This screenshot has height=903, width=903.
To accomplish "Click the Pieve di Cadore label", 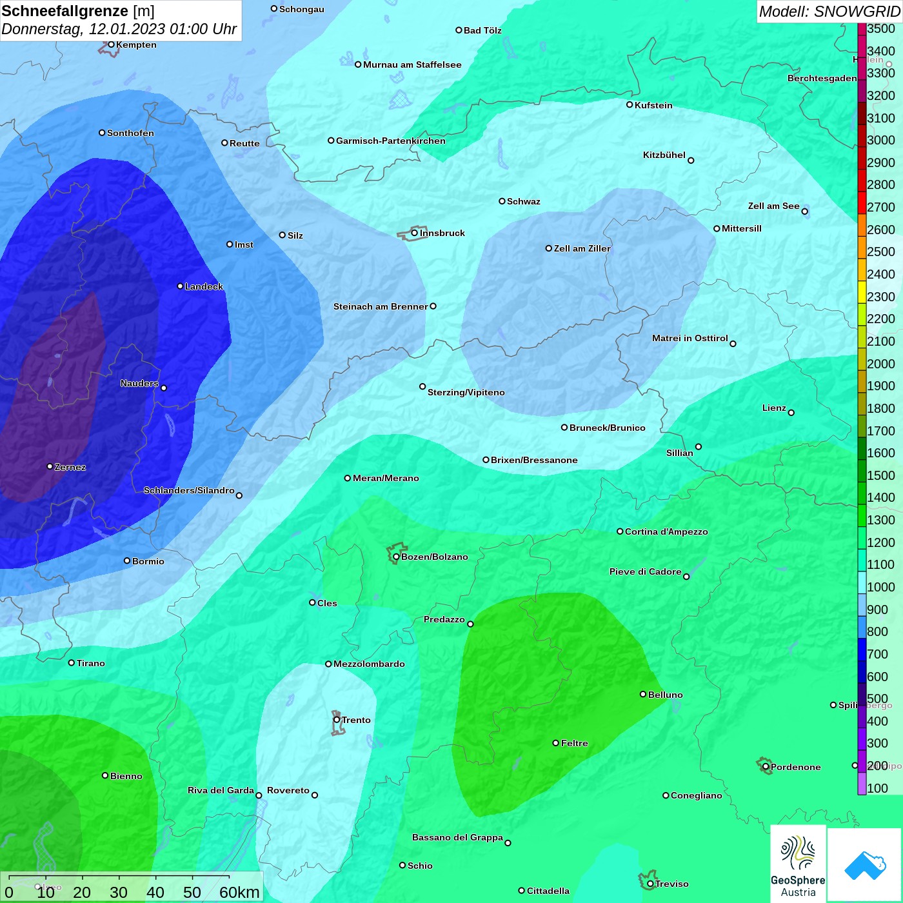I will 646,571.
